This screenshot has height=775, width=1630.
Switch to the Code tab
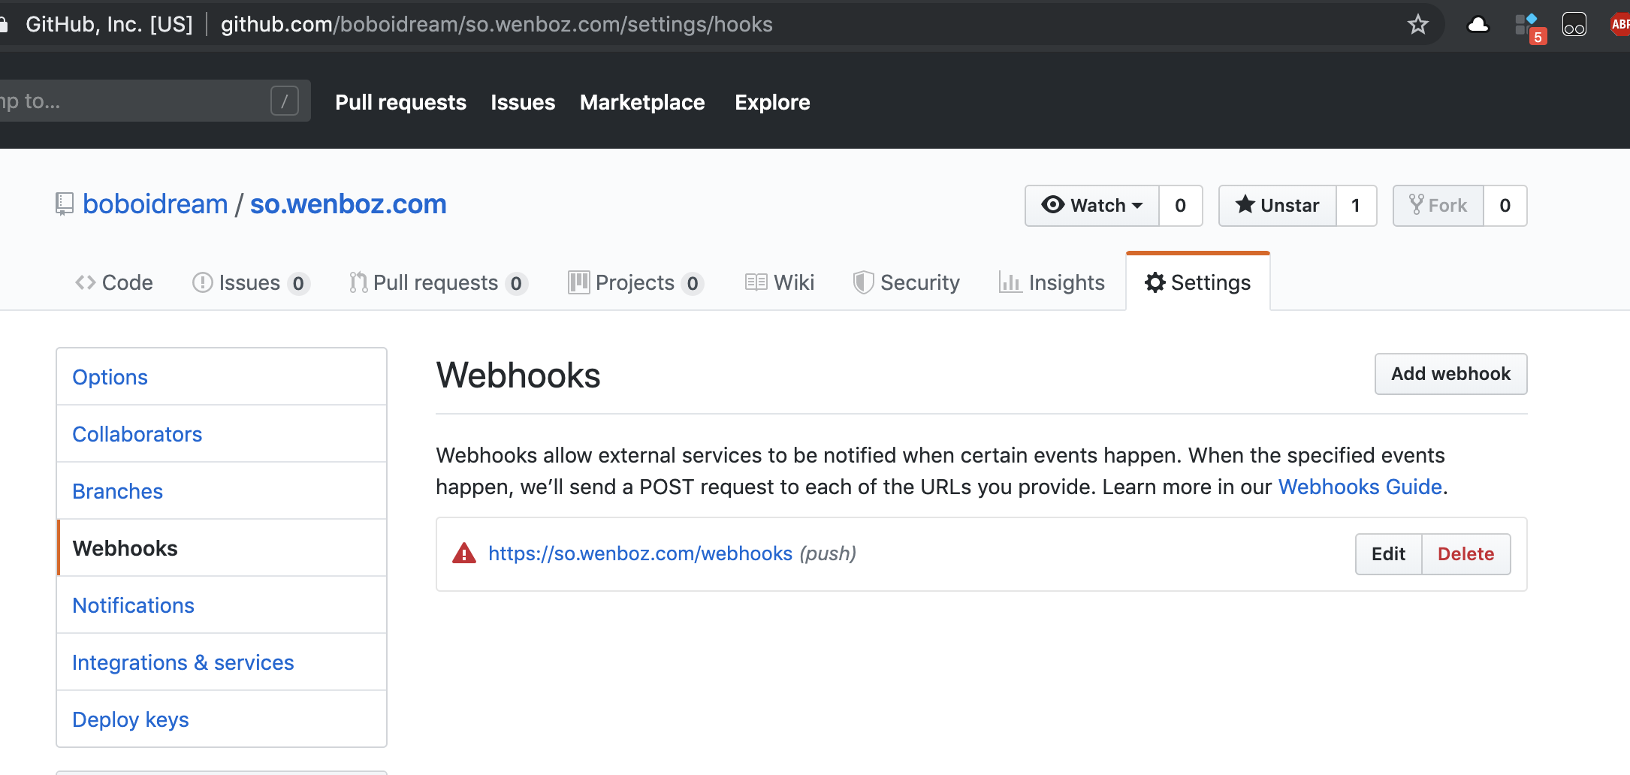114,282
